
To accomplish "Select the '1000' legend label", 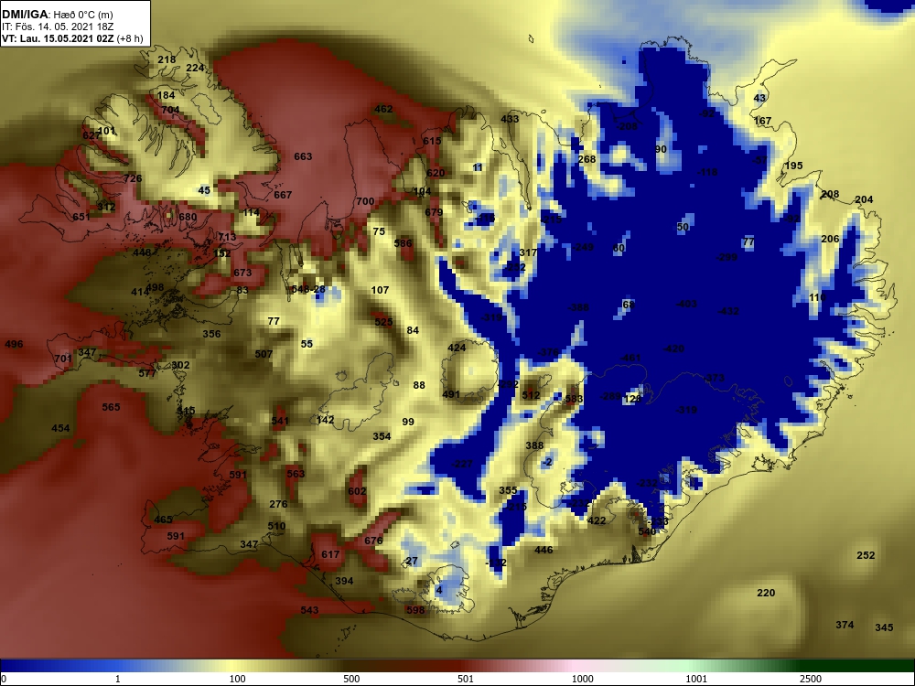I will click(582, 679).
